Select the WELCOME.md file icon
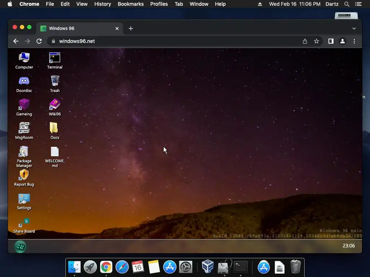The height and width of the screenshot is (277, 370). [55, 157]
